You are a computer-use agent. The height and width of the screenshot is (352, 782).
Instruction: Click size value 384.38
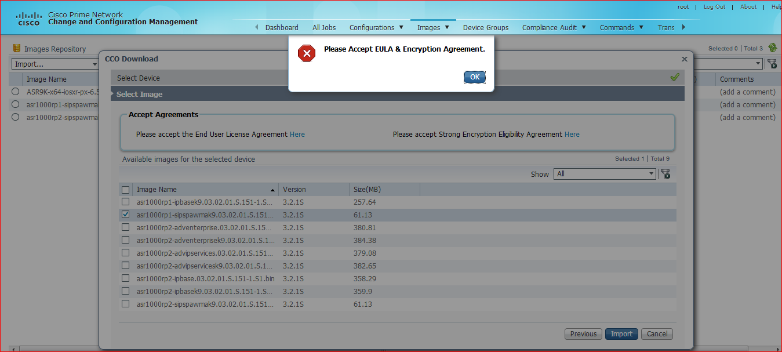[x=365, y=241]
